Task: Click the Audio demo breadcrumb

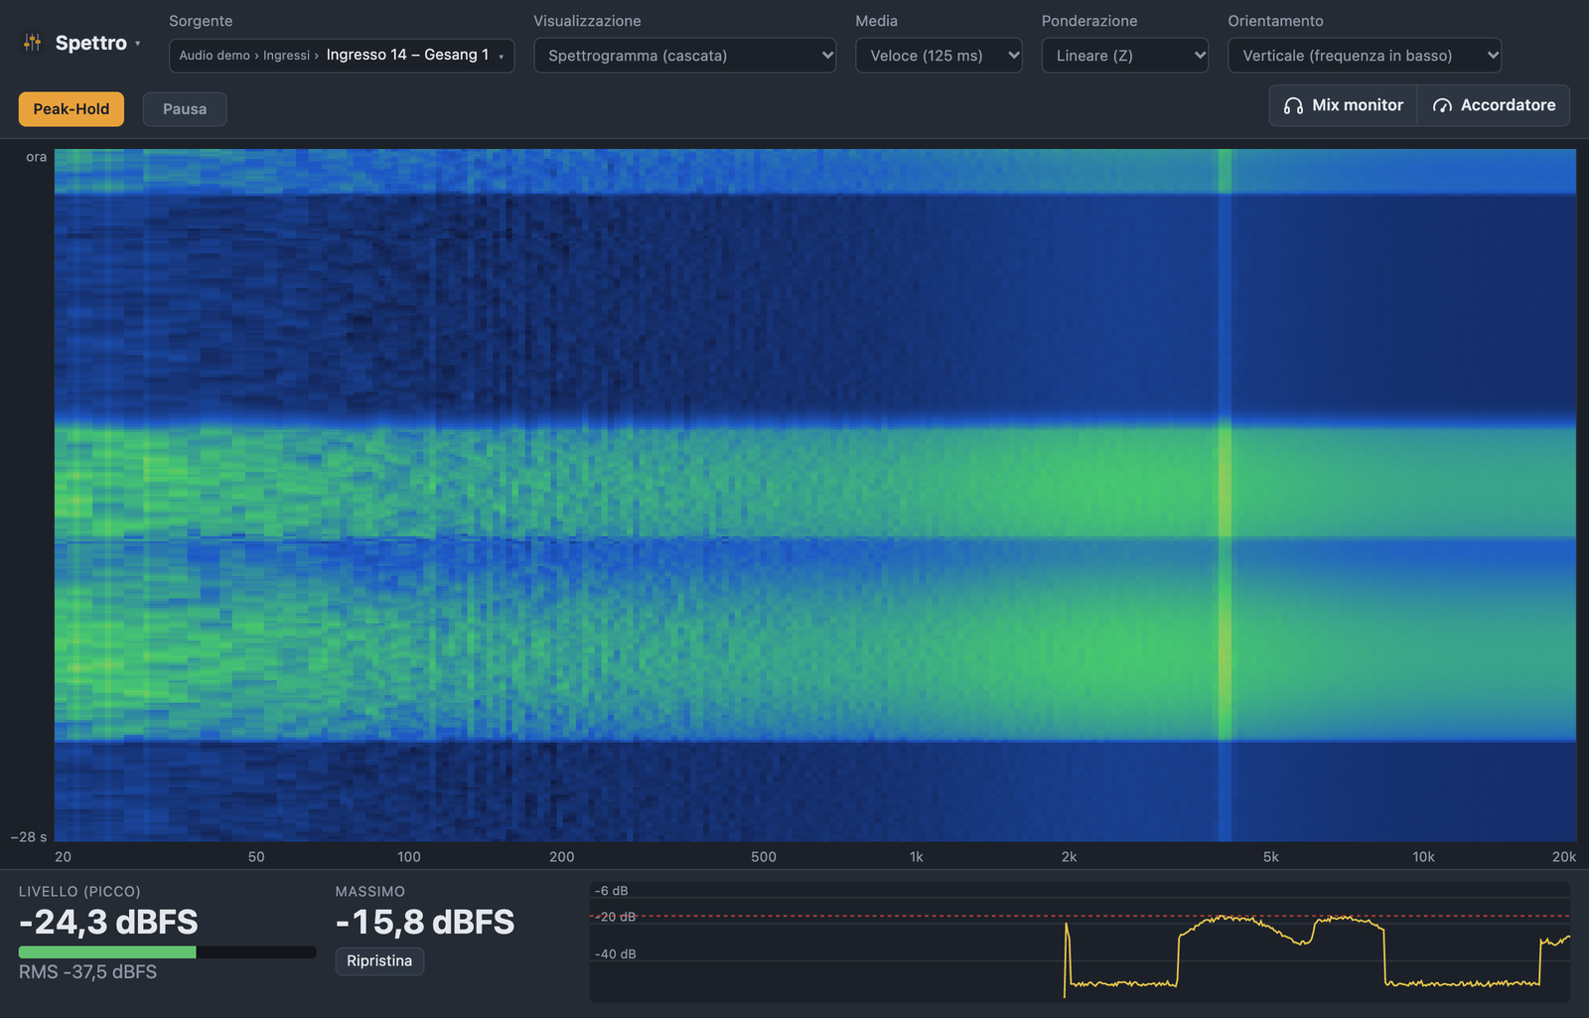Action: click(215, 56)
